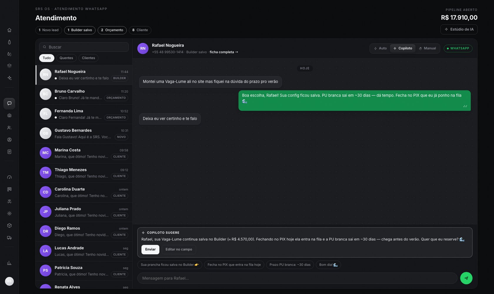Click the green send message icon
Image resolution: width=494 pixels, height=294 pixels.
click(x=466, y=278)
